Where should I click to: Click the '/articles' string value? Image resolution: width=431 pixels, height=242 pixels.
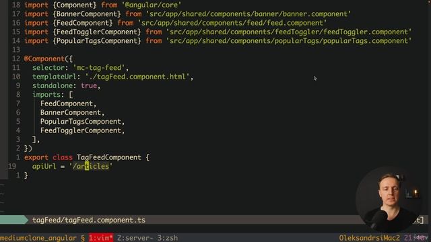coord(91,166)
